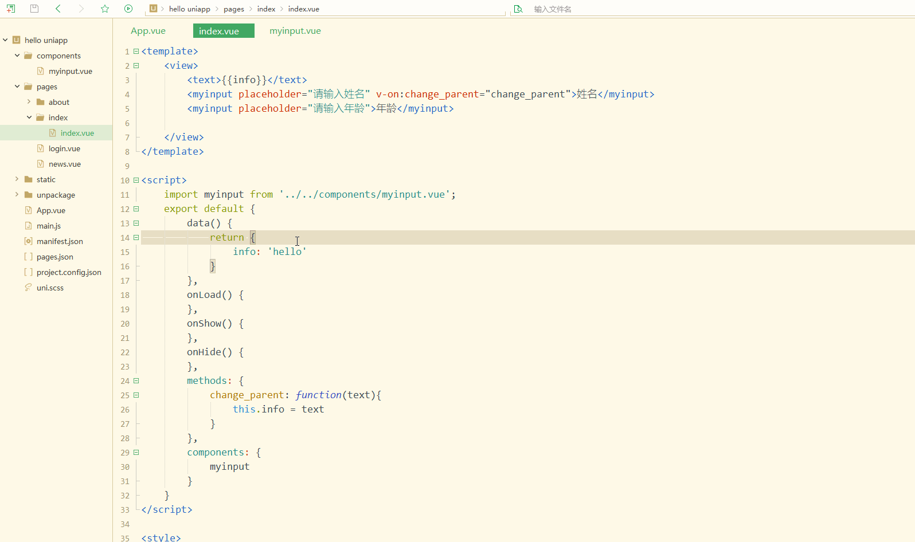Click the 'onHide()' code line
Viewport: 915px width, 542px height.
click(216, 352)
